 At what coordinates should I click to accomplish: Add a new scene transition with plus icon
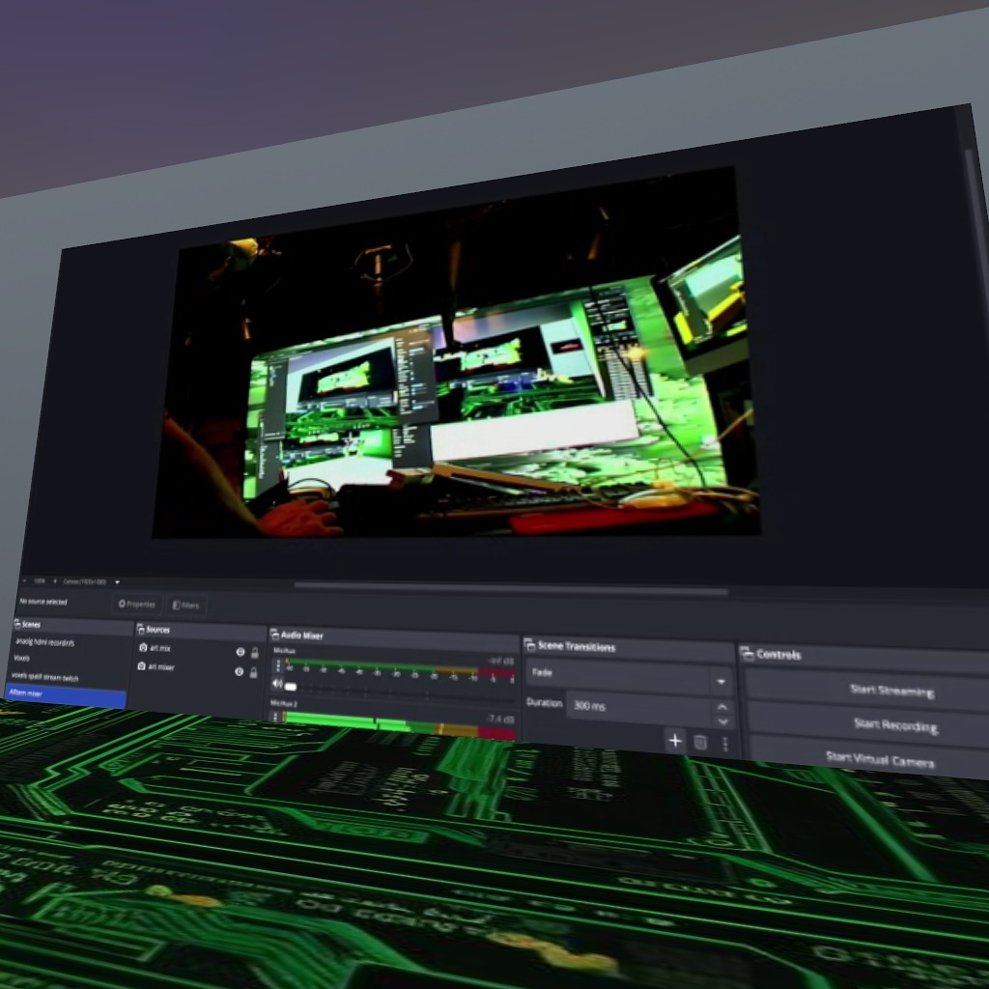(x=675, y=740)
